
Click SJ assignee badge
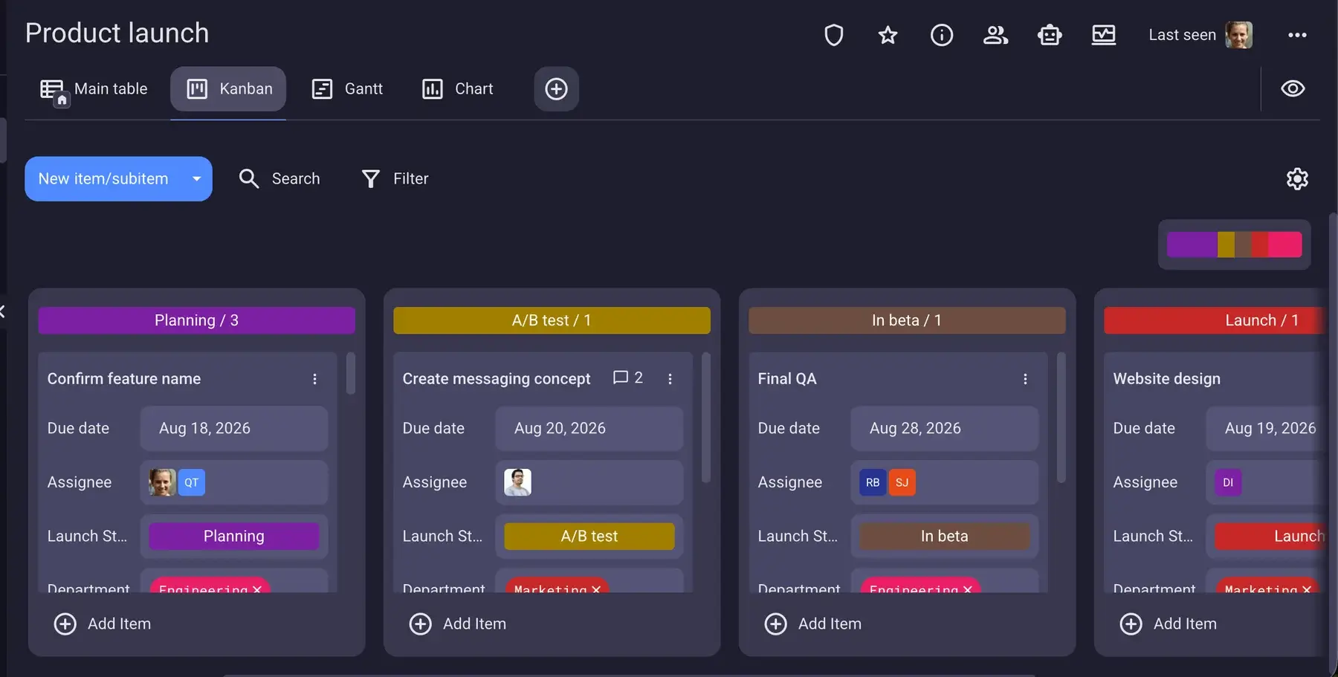point(902,483)
